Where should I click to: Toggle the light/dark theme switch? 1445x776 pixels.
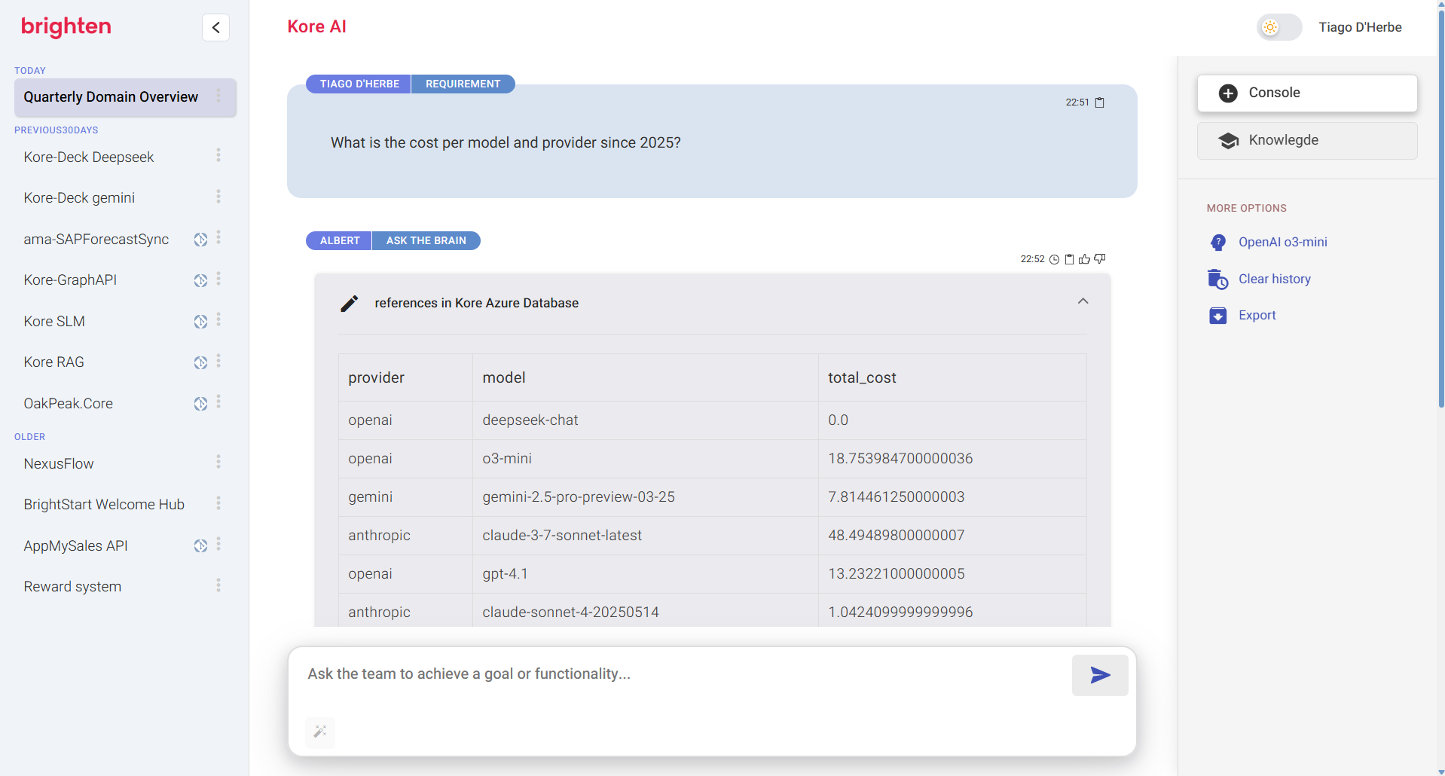click(x=1279, y=28)
